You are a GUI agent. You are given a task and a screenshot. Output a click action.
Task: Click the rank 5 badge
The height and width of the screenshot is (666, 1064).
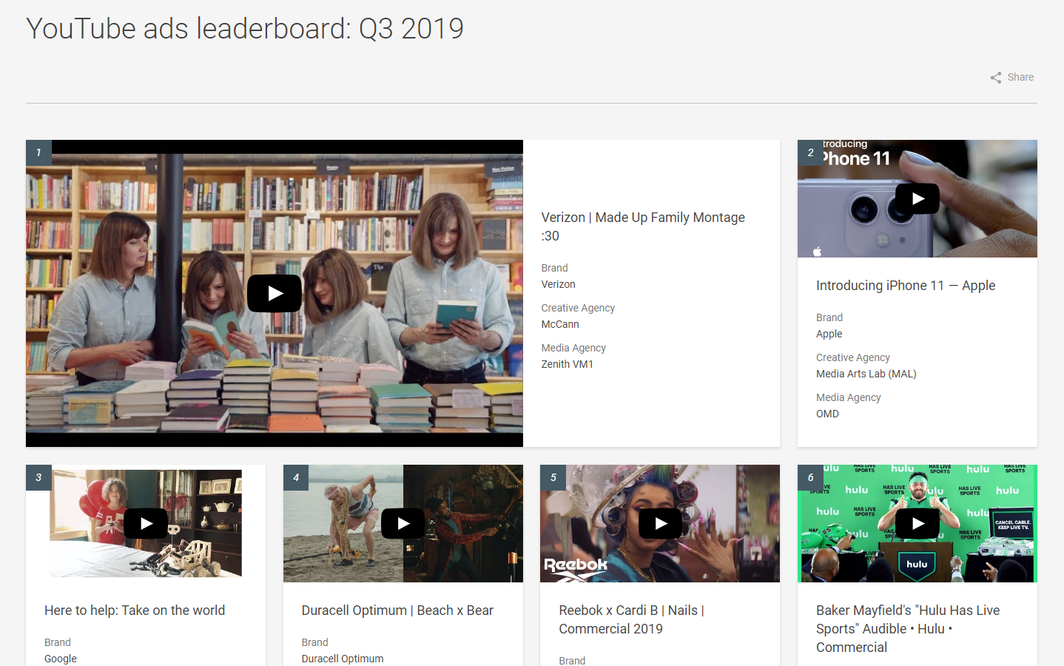click(553, 477)
